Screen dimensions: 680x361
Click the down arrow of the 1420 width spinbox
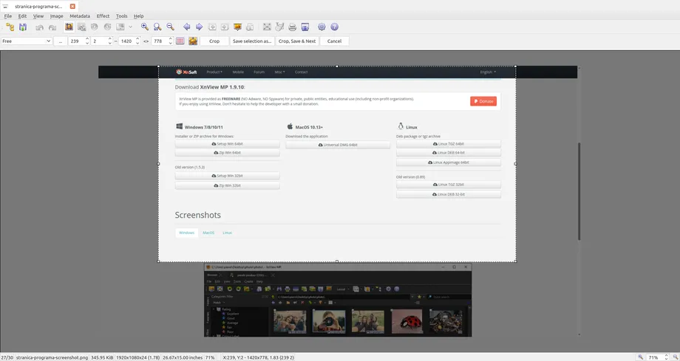[x=137, y=44]
